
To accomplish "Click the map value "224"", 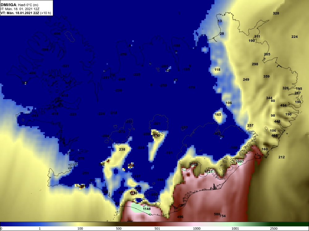I will [x=294, y=37].
